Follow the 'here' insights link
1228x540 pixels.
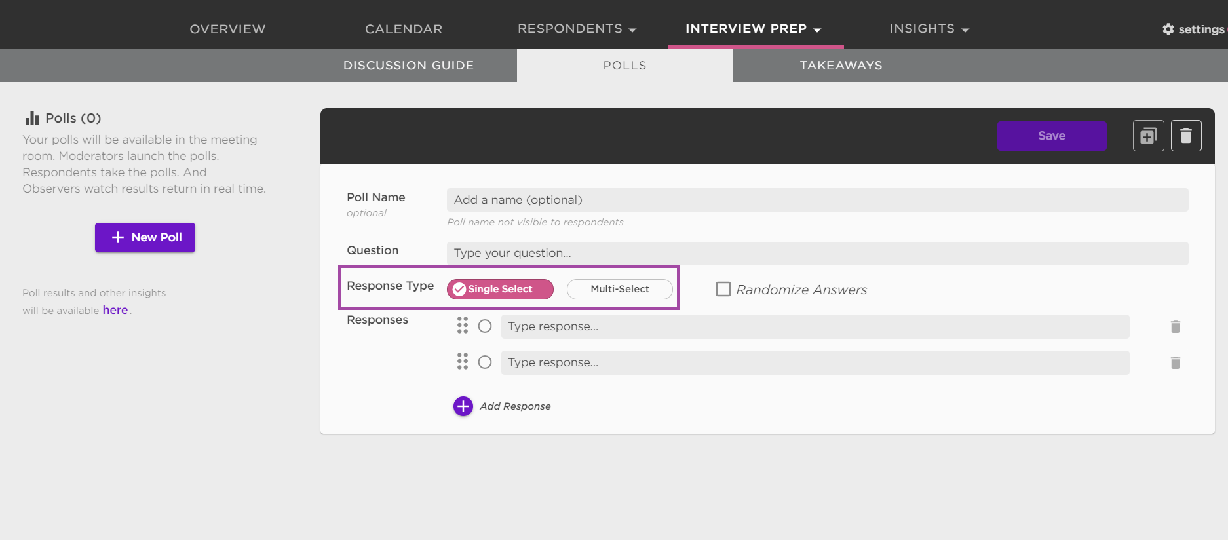(x=115, y=310)
